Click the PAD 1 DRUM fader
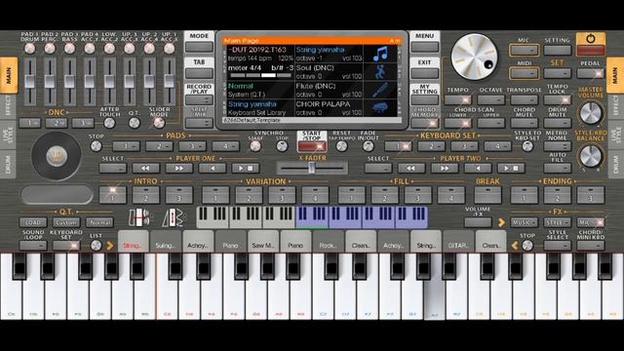This screenshot has height=351, width=624. (30, 82)
